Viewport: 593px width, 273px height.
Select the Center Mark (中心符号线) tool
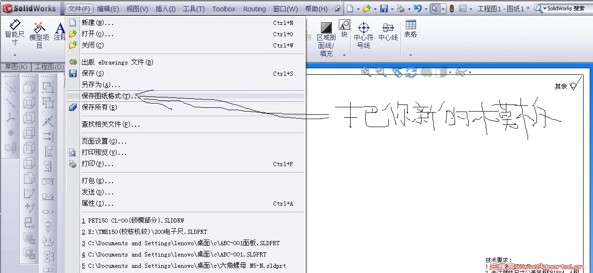(363, 35)
